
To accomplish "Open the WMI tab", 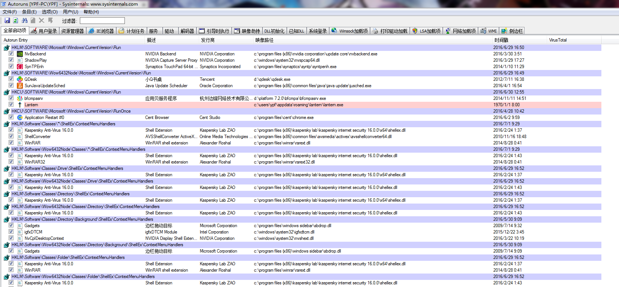I will click(x=489, y=31).
